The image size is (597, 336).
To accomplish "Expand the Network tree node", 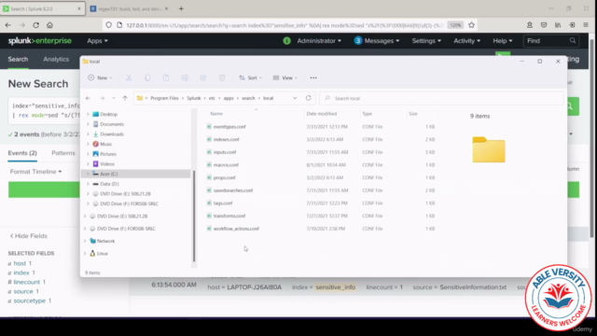I will click(x=85, y=241).
